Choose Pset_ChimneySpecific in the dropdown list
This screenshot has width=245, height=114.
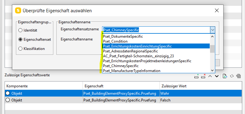point(156,66)
